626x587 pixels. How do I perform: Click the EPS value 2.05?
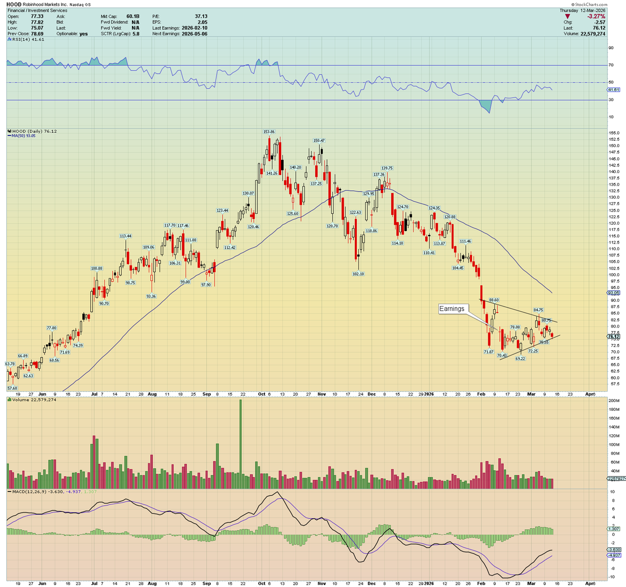point(202,22)
